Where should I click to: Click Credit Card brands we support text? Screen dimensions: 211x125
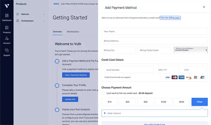coord(118,77)
